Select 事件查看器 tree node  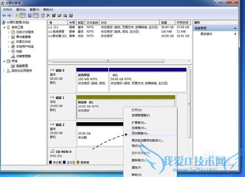24,37
